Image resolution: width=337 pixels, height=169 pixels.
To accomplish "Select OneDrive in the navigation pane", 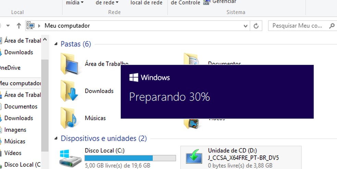I will point(10,68).
